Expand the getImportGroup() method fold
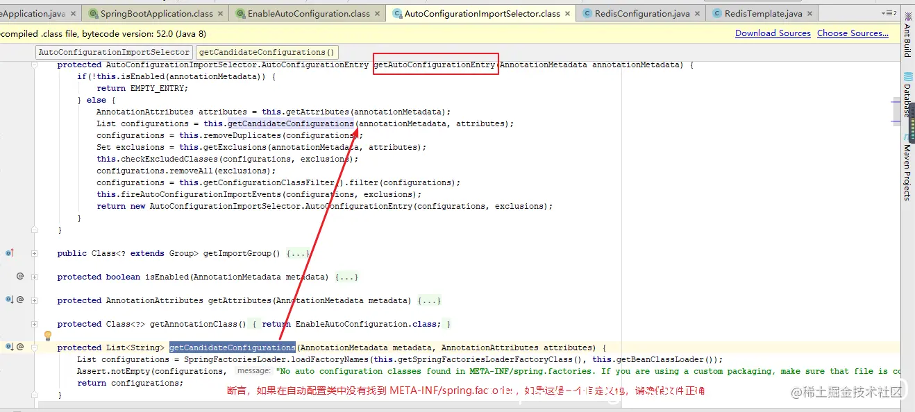This screenshot has height=412, width=915. click(34, 254)
